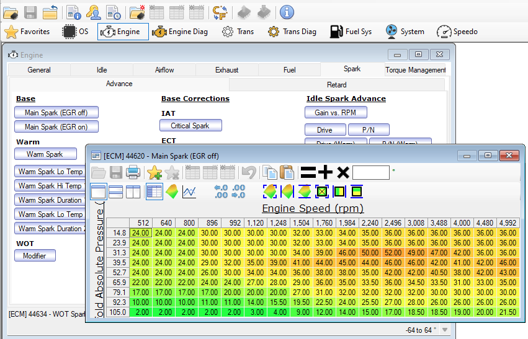Switch to the Torque Management tab

(x=415, y=70)
